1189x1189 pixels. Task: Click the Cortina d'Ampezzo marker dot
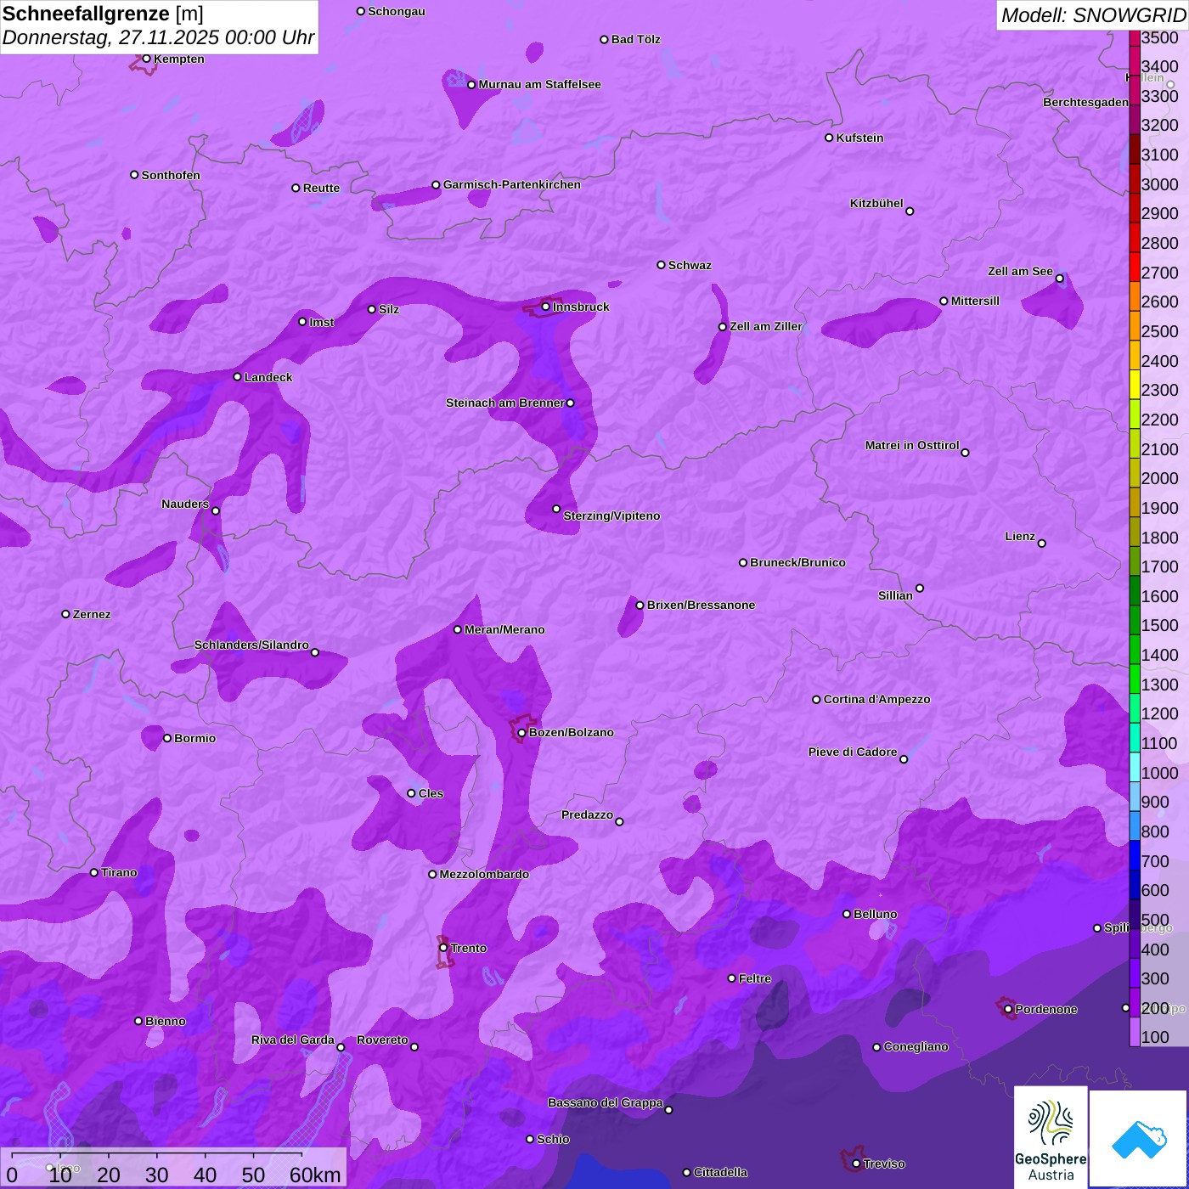[816, 700]
